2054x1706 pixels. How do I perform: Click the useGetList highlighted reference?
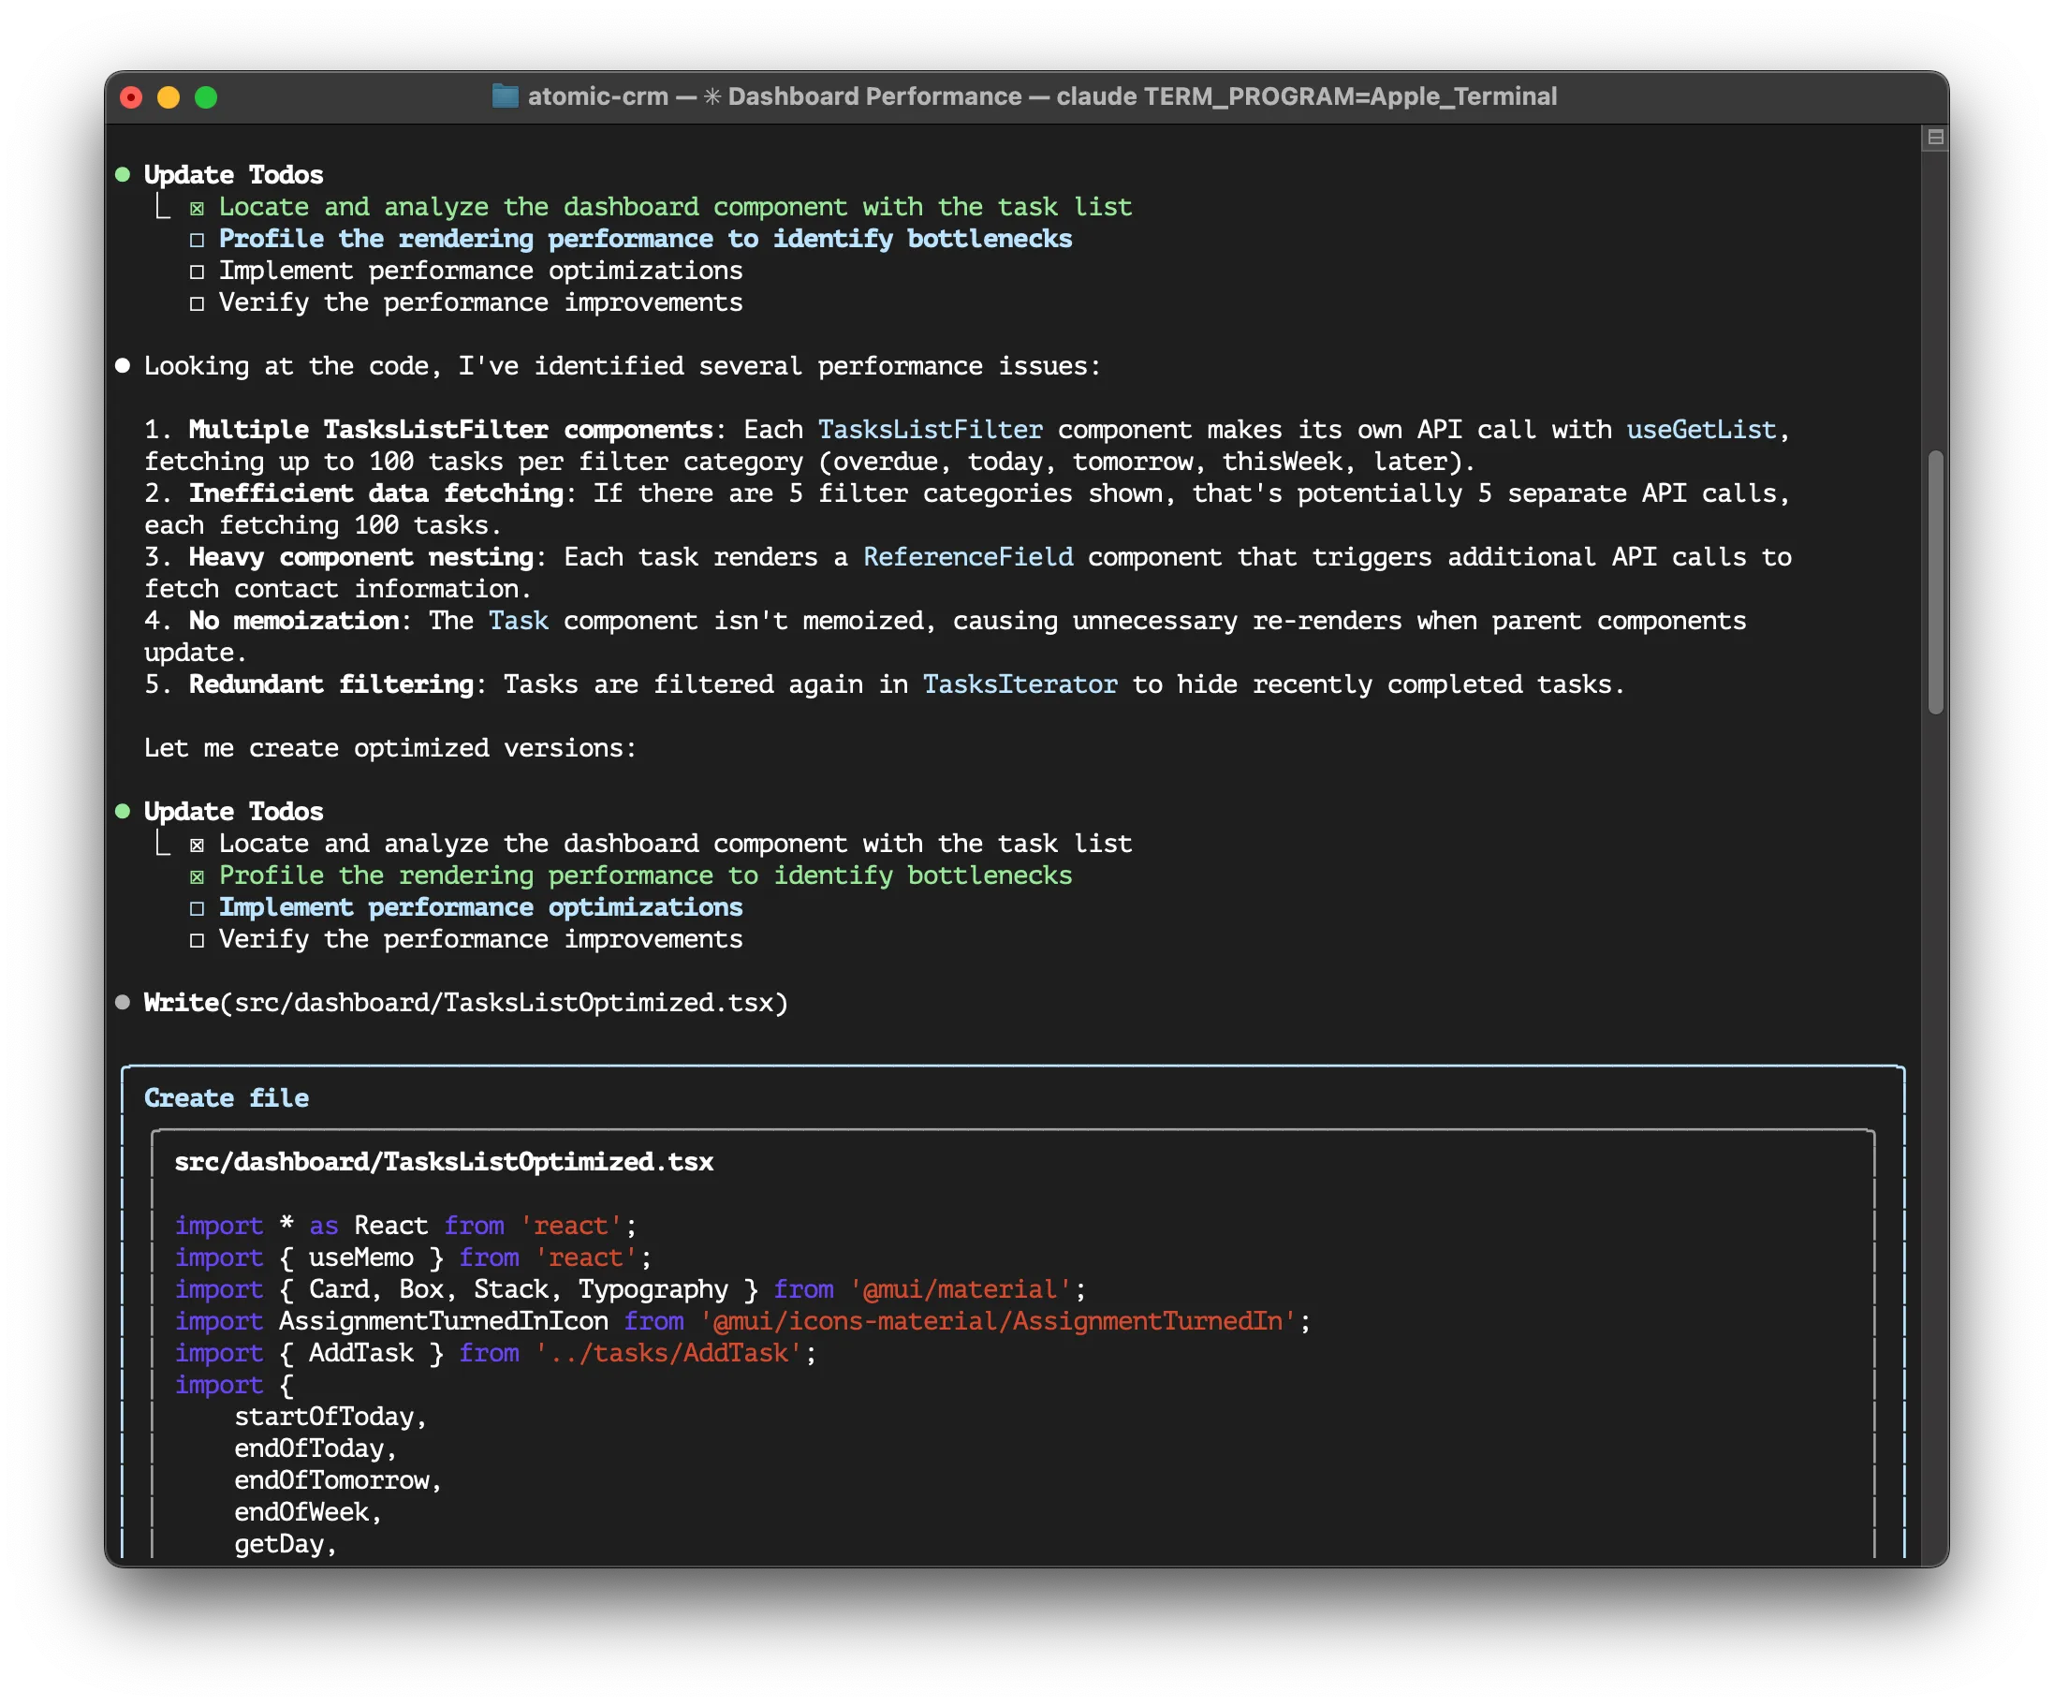(1700, 430)
